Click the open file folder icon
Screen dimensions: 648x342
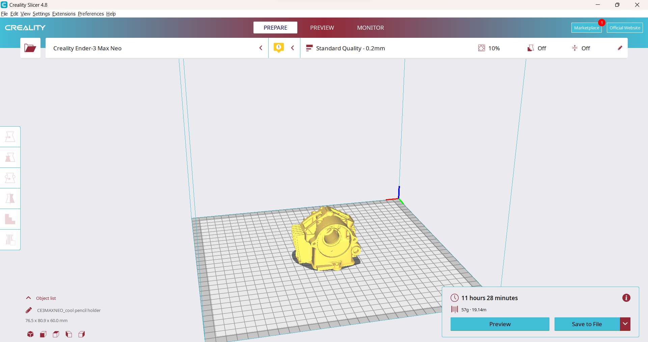point(30,48)
